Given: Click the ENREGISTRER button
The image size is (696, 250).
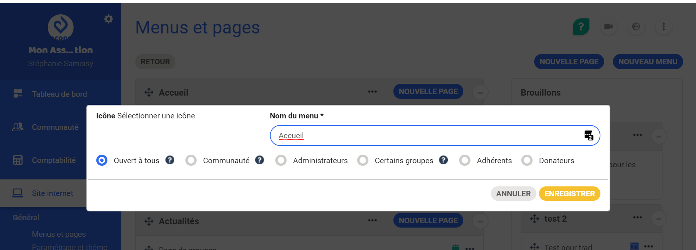Looking at the screenshot, I should [x=569, y=194].
